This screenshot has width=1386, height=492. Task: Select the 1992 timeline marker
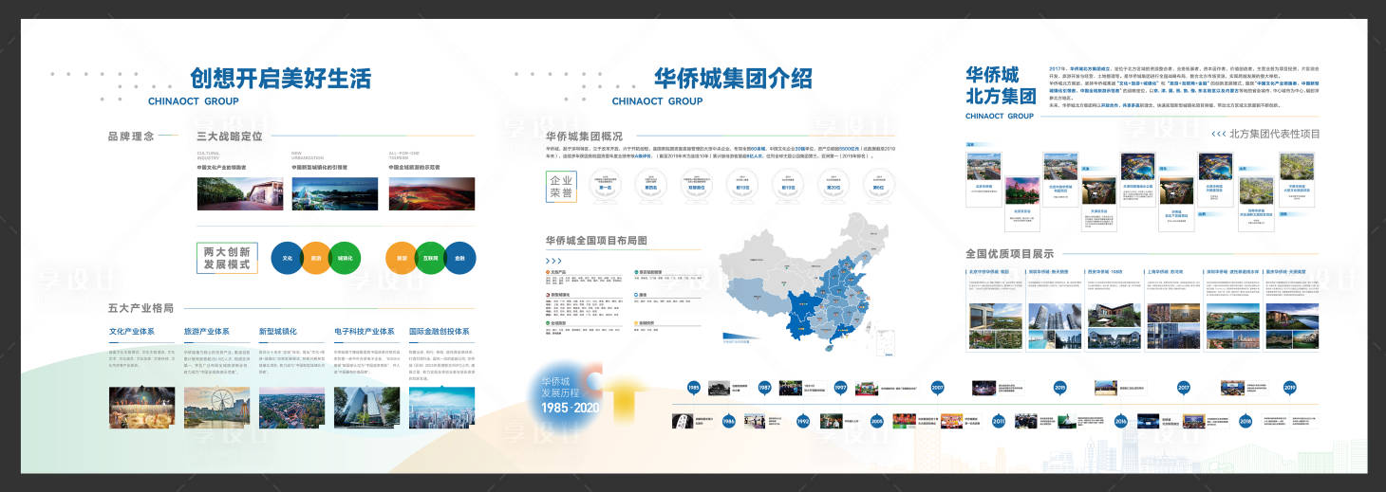pyautogui.click(x=802, y=421)
